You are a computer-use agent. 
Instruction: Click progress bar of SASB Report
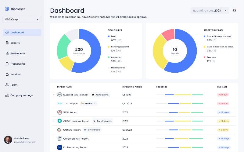click(180, 112)
